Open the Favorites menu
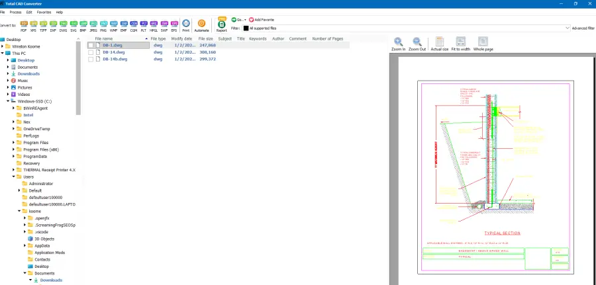 tap(44, 12)
